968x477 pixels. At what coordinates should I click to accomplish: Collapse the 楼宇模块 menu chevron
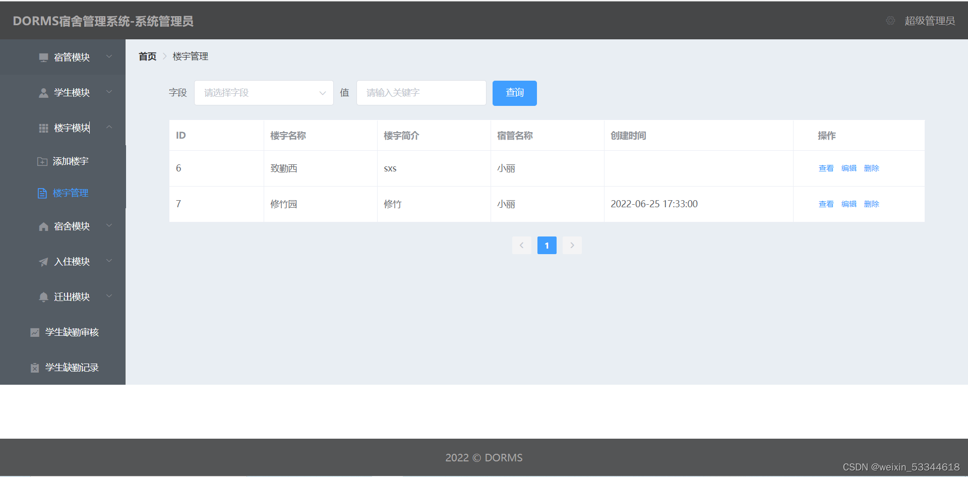(109, 127)
